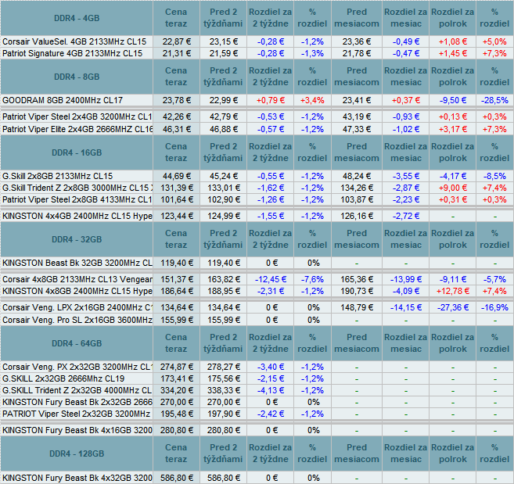Viewport: 514px width, 484px height.
Task: Click PATRIOT Viper Steel 2x32GB 3200MHz name
Action: pyautogui.click(x=76, y=414)
